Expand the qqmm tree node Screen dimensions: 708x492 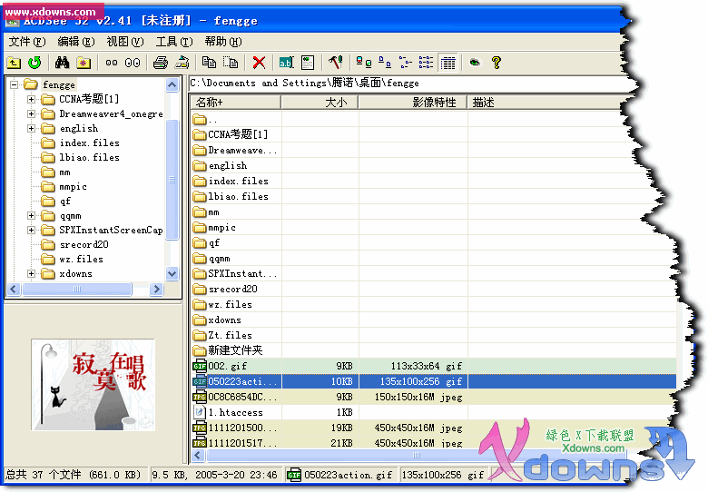[31, 216]
